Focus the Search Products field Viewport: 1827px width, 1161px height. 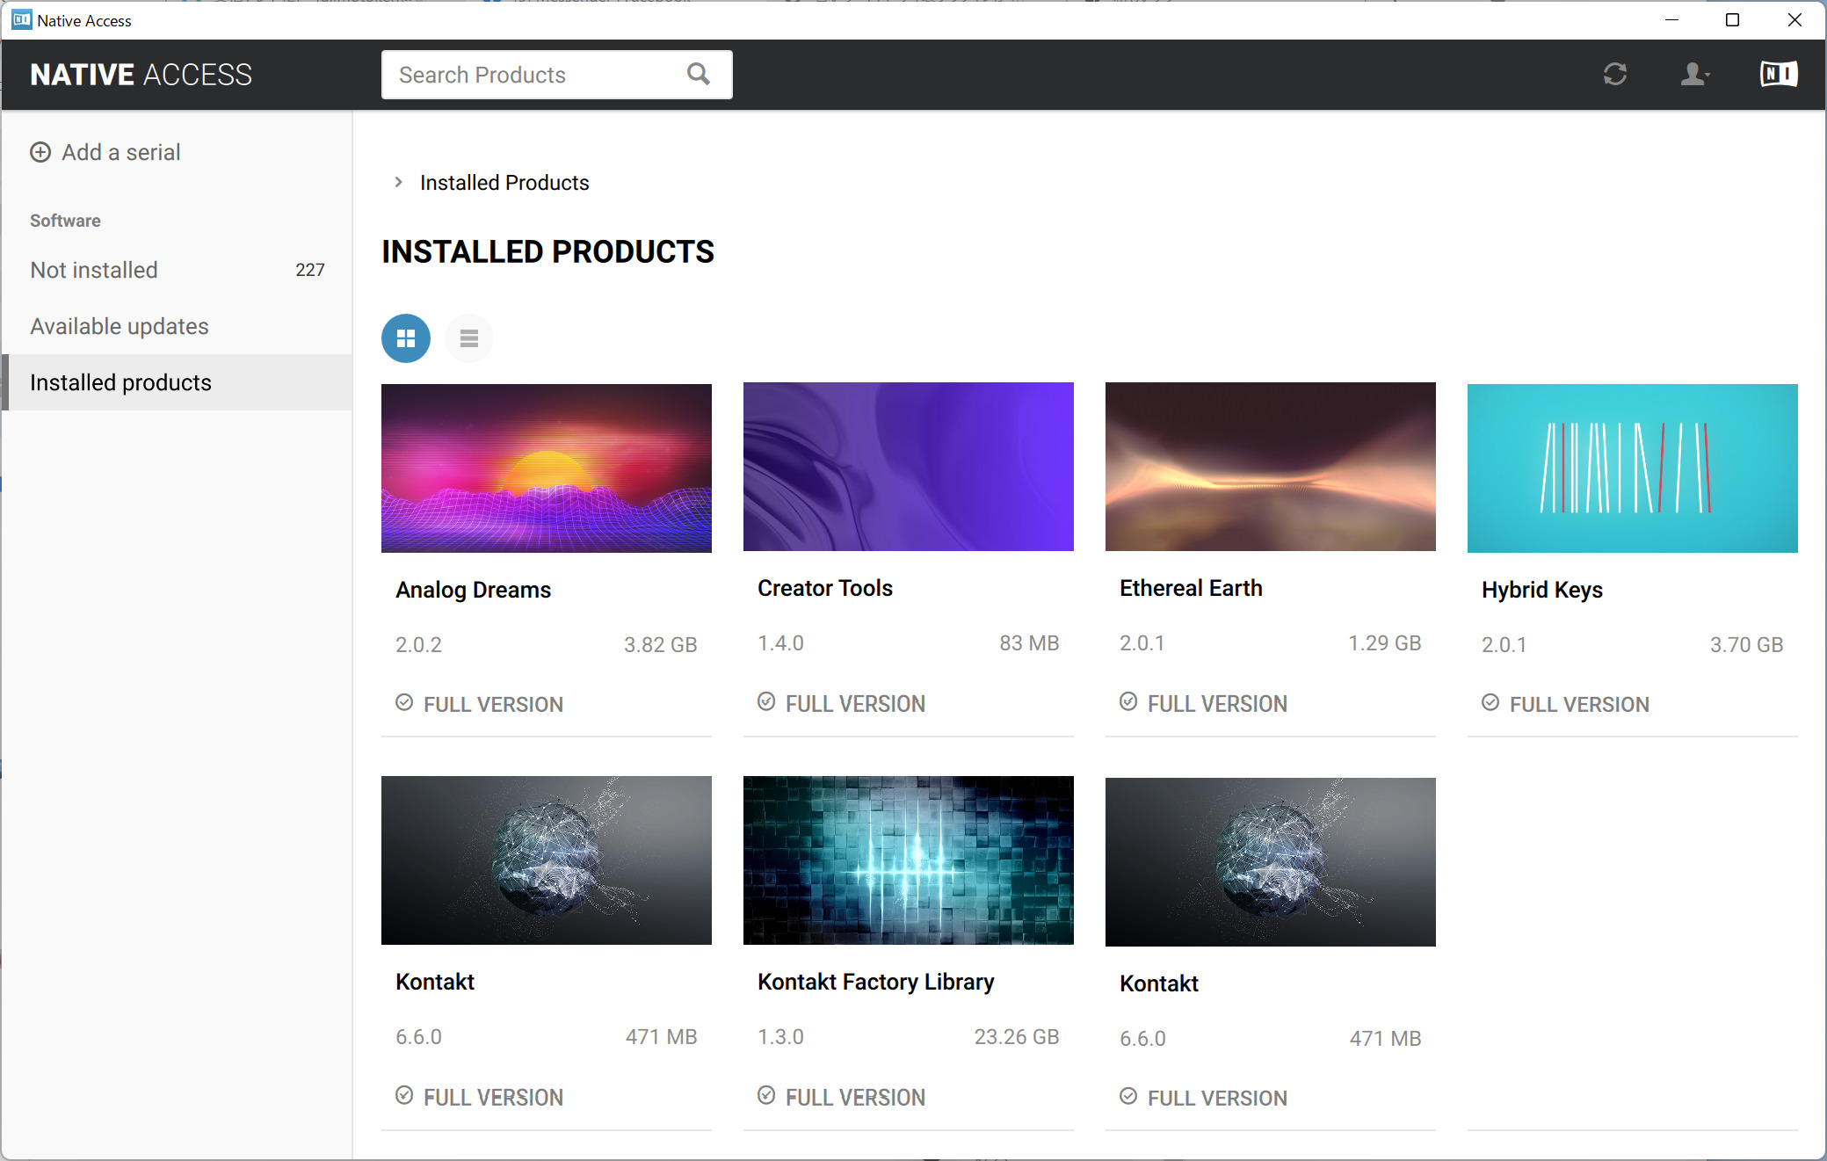556,75
